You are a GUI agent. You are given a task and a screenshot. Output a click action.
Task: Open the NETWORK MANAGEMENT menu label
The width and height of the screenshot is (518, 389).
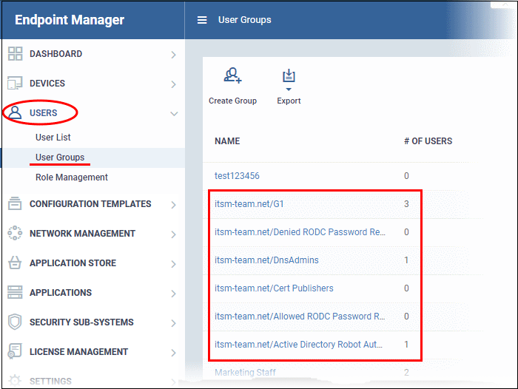(x=83, y=234)
